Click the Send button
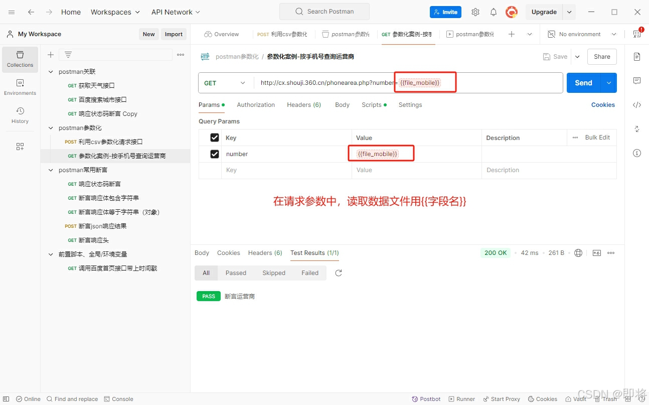Viewport: 649px width, 405px height. click(584, 83)
